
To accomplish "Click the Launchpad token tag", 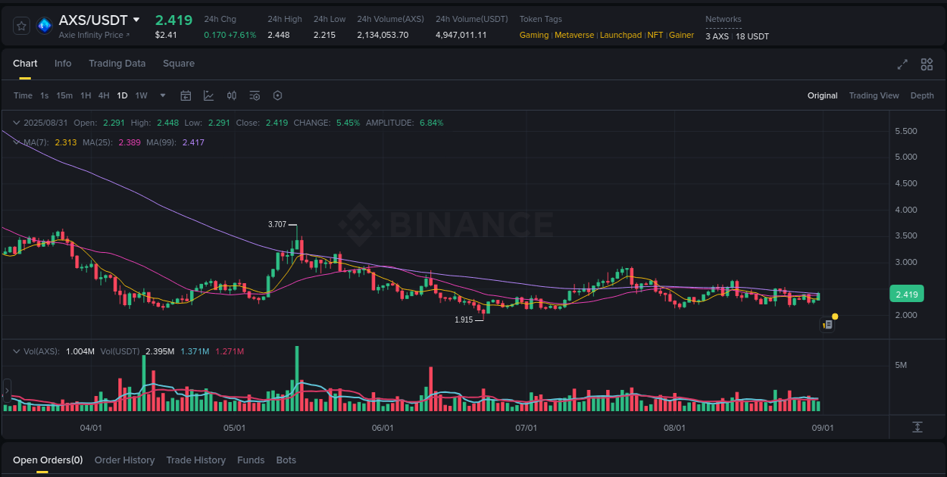I will [620, 35].
